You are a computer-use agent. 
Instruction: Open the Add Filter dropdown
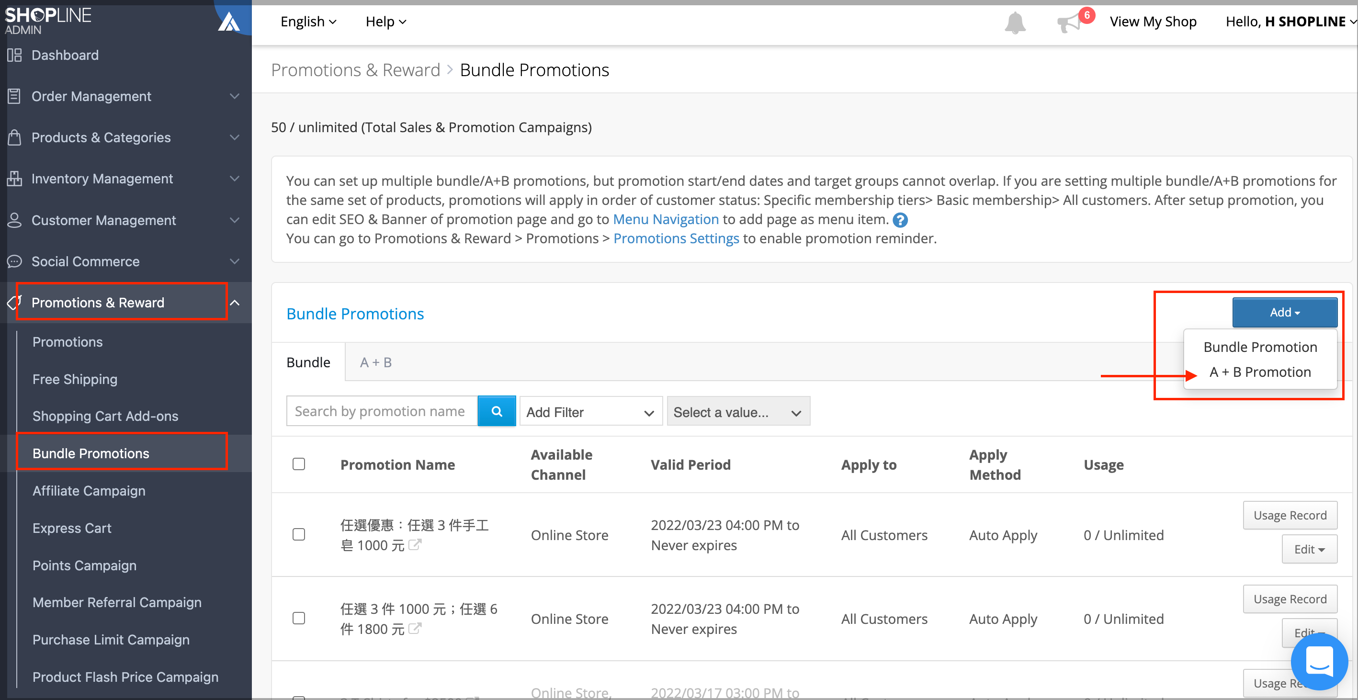(591, 412)
